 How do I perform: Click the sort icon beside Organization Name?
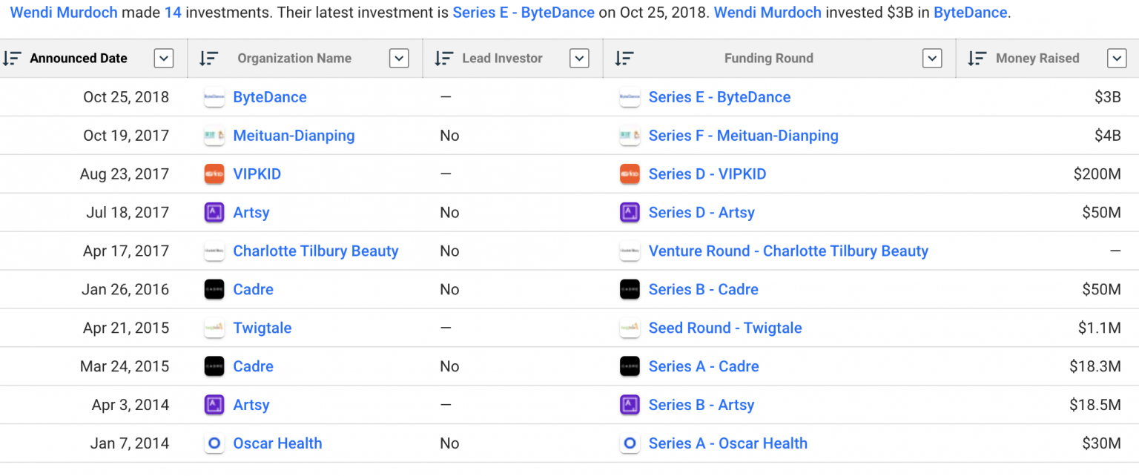pyautogui.click(x=208, y=59)
